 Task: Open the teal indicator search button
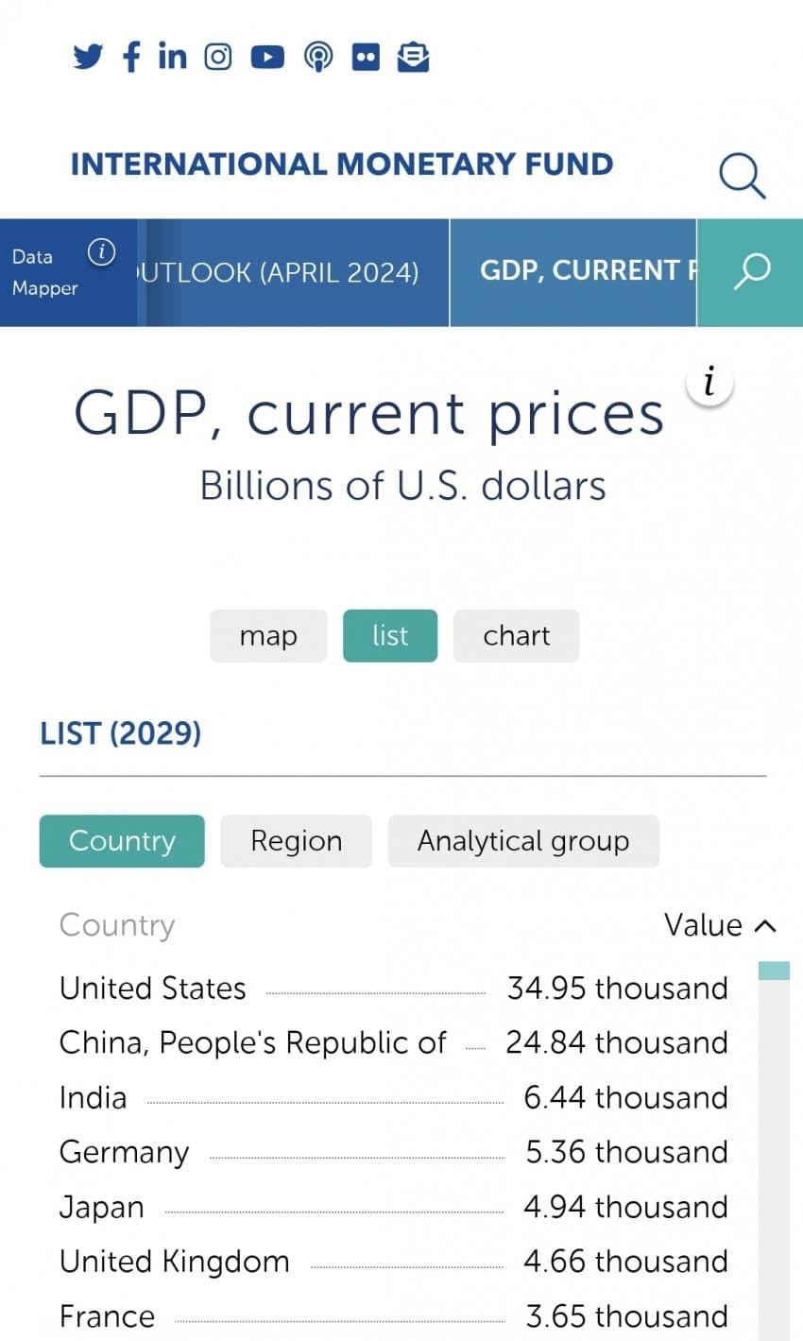[751, 272]
